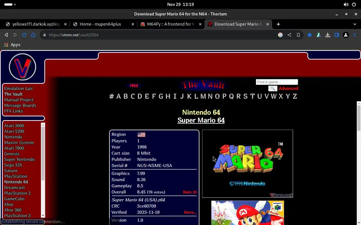
Task: Click into the Find a game search field
Action: (x=277, y=82)
